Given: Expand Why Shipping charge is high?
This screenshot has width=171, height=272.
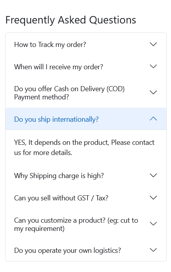Looking at the screenshot, I should [x=86, y=176].
